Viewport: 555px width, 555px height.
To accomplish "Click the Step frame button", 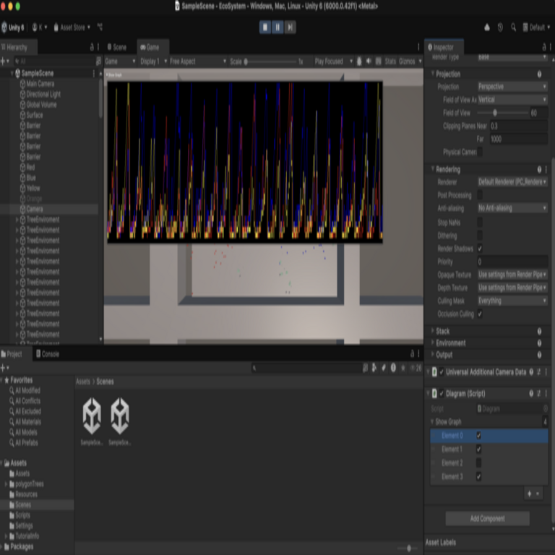I will [x=290, y=27].
